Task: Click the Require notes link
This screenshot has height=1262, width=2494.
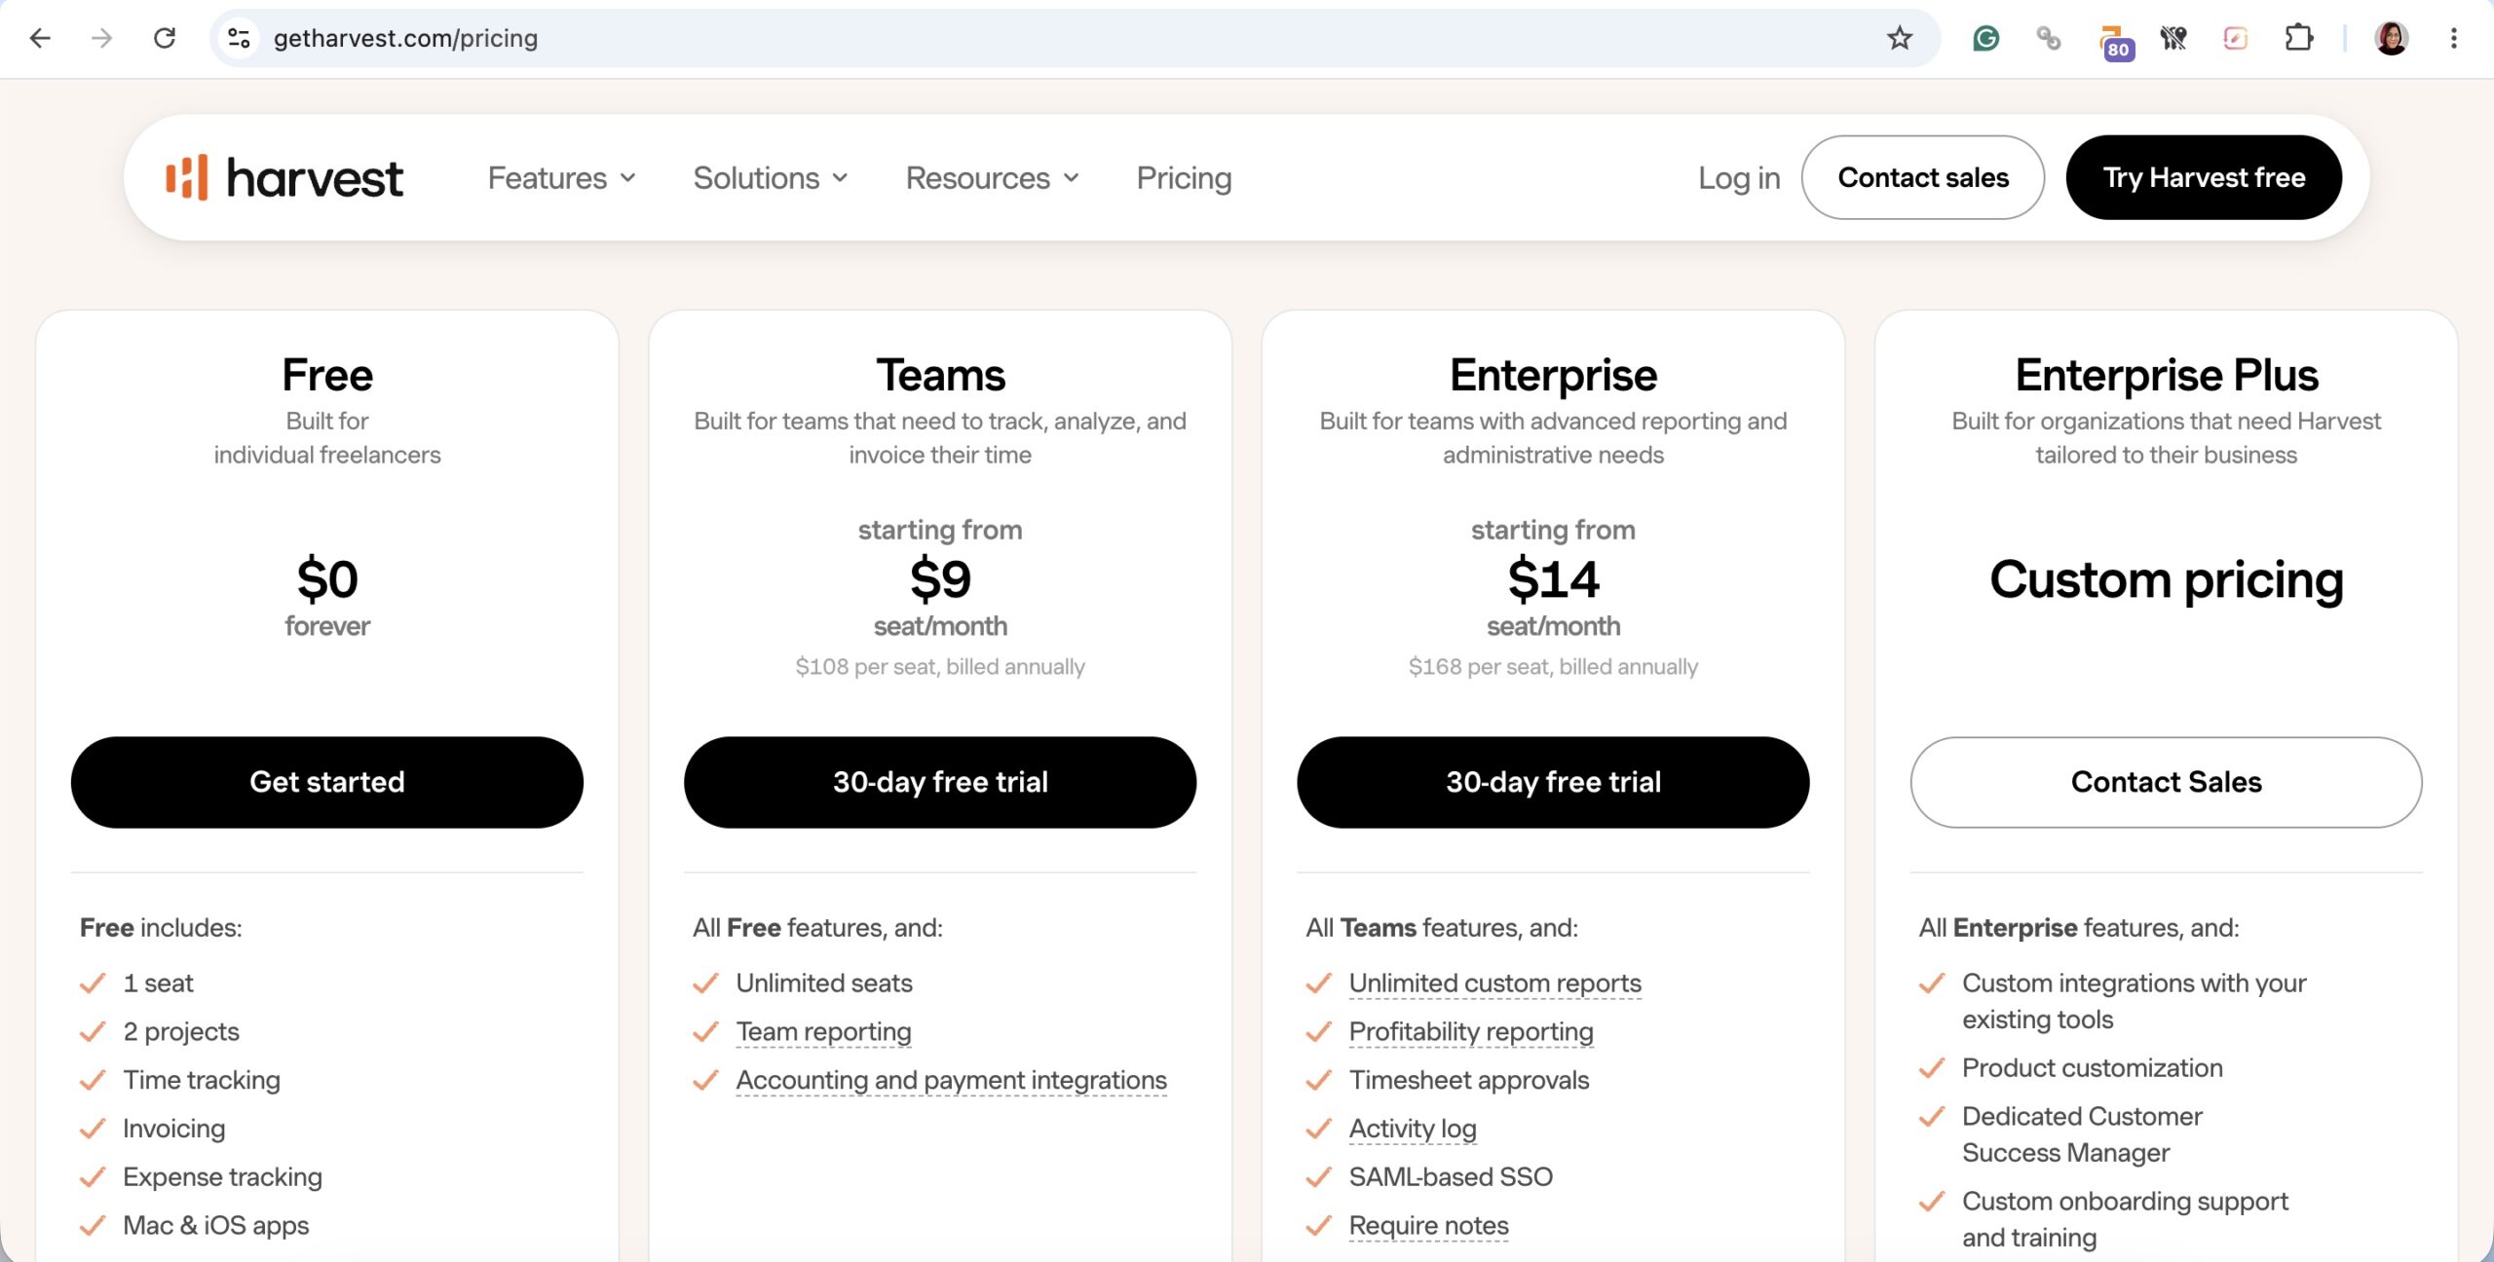Action: [x=1428, y=1225]
